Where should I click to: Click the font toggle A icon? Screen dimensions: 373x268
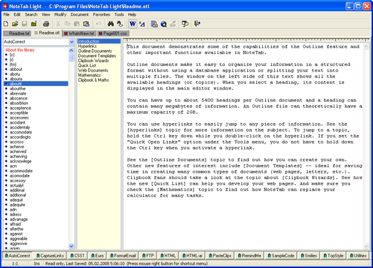(142, 24)
